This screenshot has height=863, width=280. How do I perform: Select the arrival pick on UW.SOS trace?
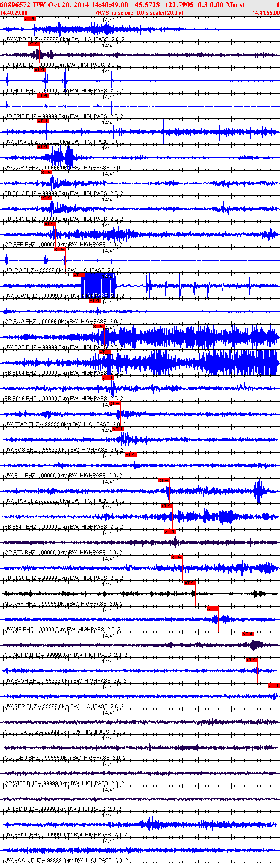pyautogui.click(x=99, y=326)
